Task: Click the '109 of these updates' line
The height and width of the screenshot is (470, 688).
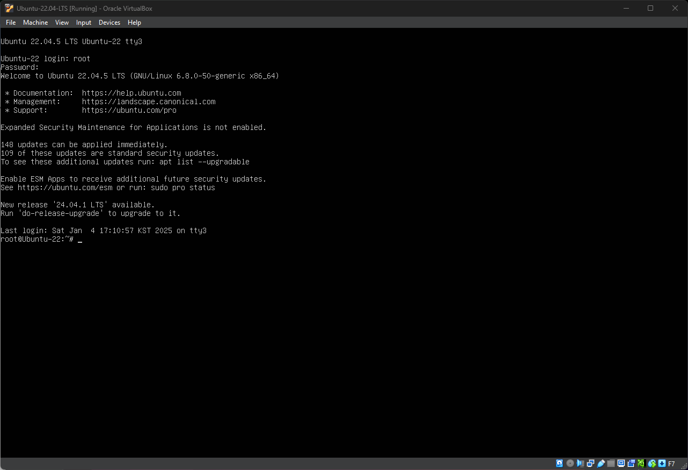Action: click(110, 153)
